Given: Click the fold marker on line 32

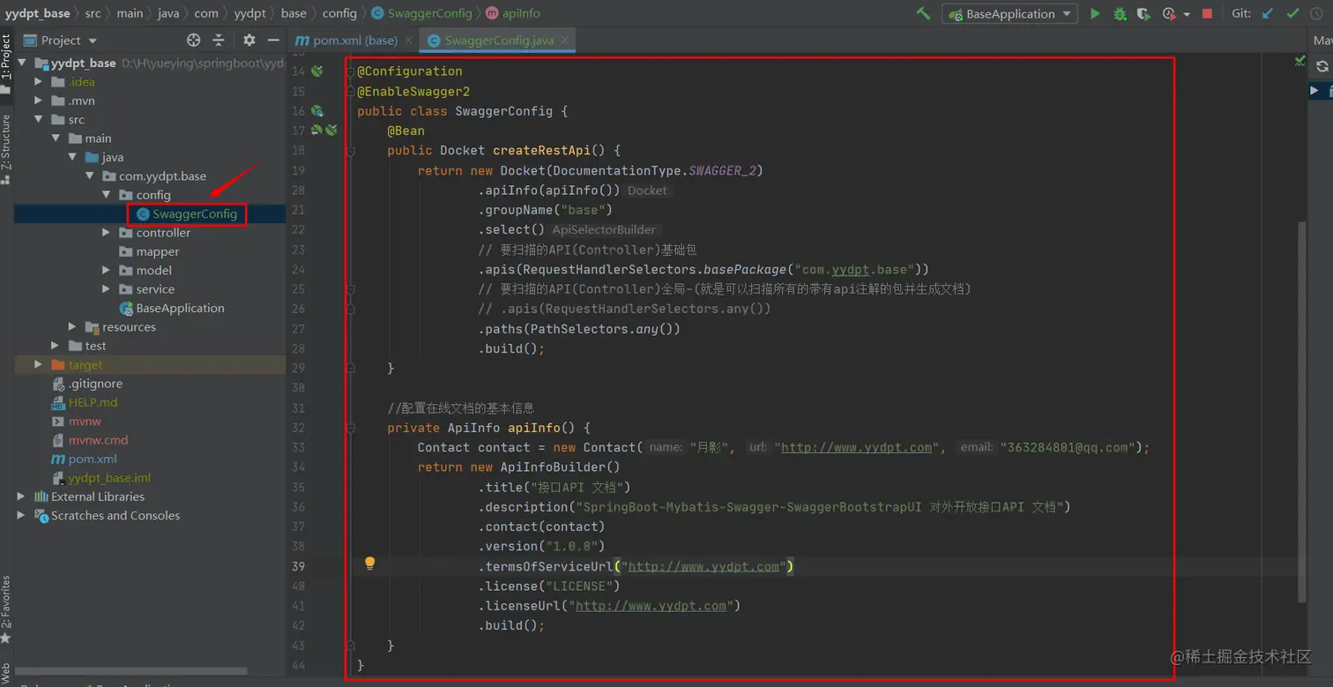Looking at the screenshot, I should pos(350,429).
